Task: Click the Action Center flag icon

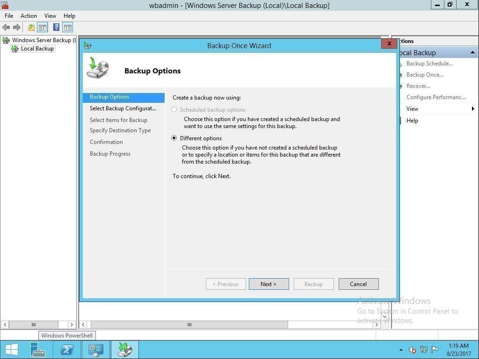Action: (435, 350)
